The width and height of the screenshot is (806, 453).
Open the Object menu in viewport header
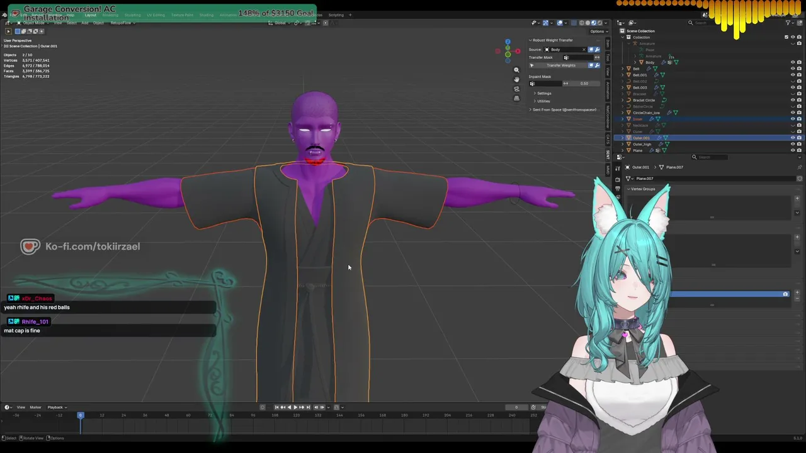click(x=98, y=23)
